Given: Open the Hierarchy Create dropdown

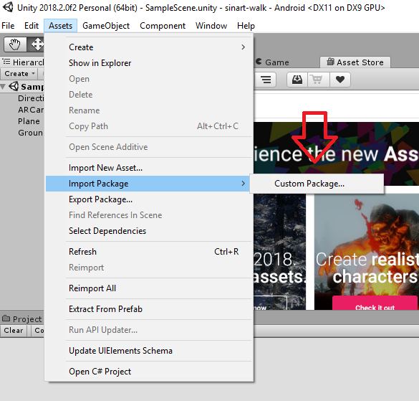Looking at the screenshot, I should (19, 74).
